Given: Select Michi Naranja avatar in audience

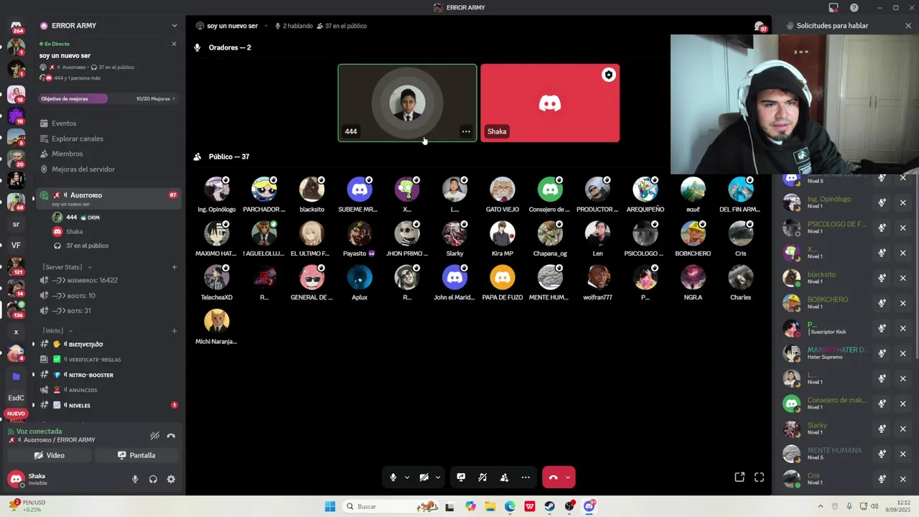Looking at the screenshot, I should pos(216,322).
